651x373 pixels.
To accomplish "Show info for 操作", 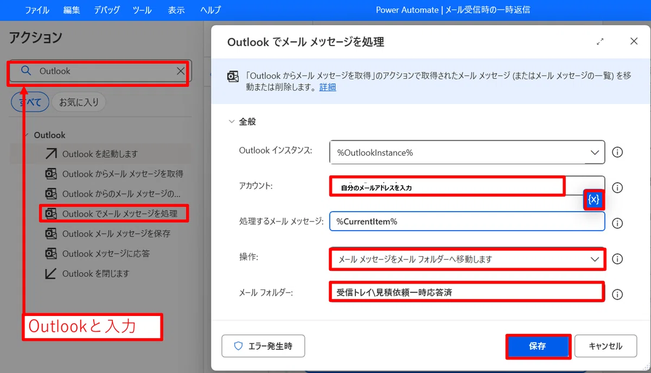I will (x=617, y=259).
